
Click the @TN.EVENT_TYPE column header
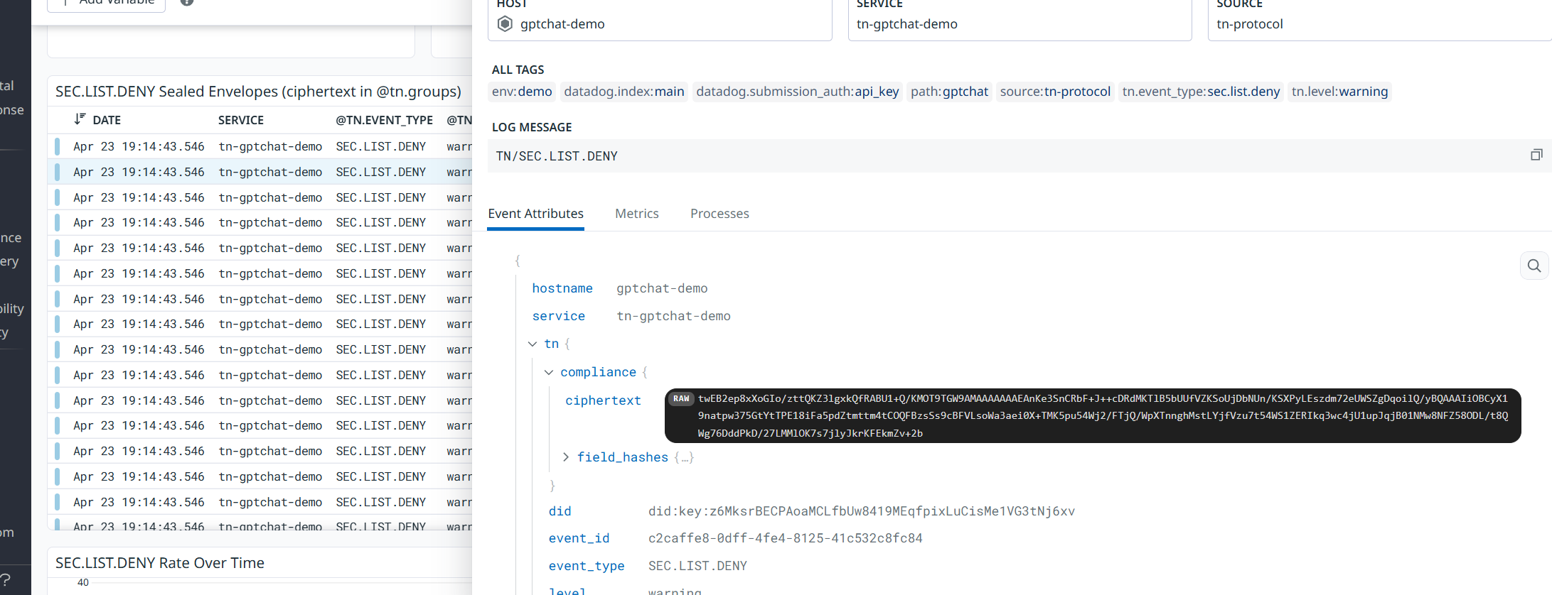tap(385, 120)
